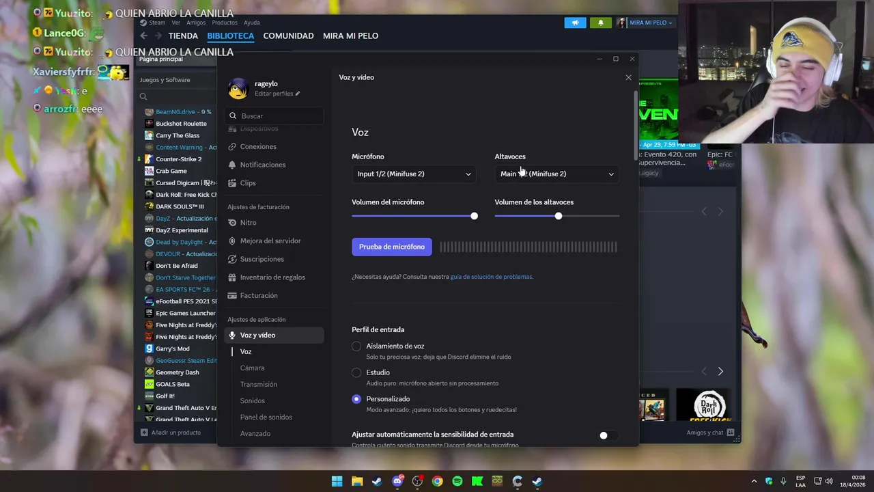Click the pencil icon next to Editar perfiles
Screen dimensions: 874x492
pos(297,94)
